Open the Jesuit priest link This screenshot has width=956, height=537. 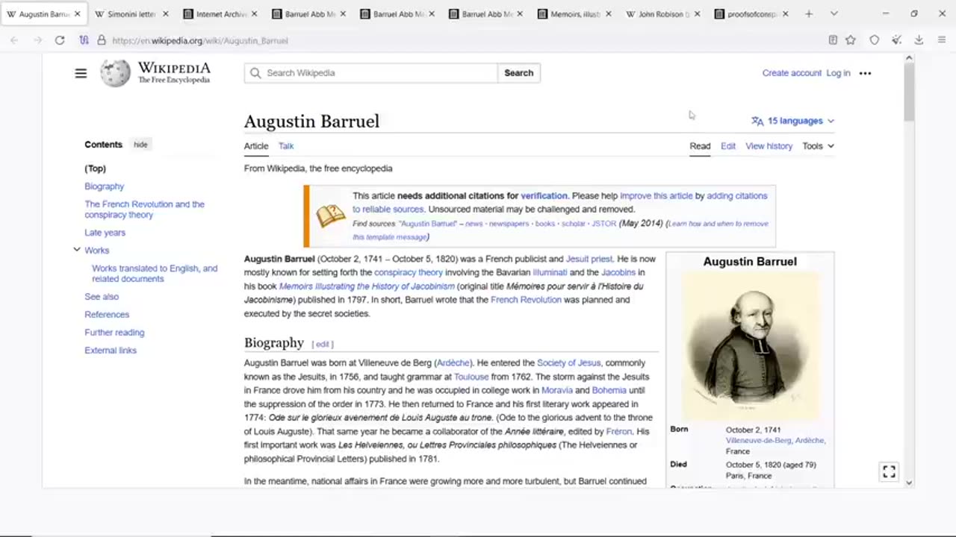tap(589, 259)
